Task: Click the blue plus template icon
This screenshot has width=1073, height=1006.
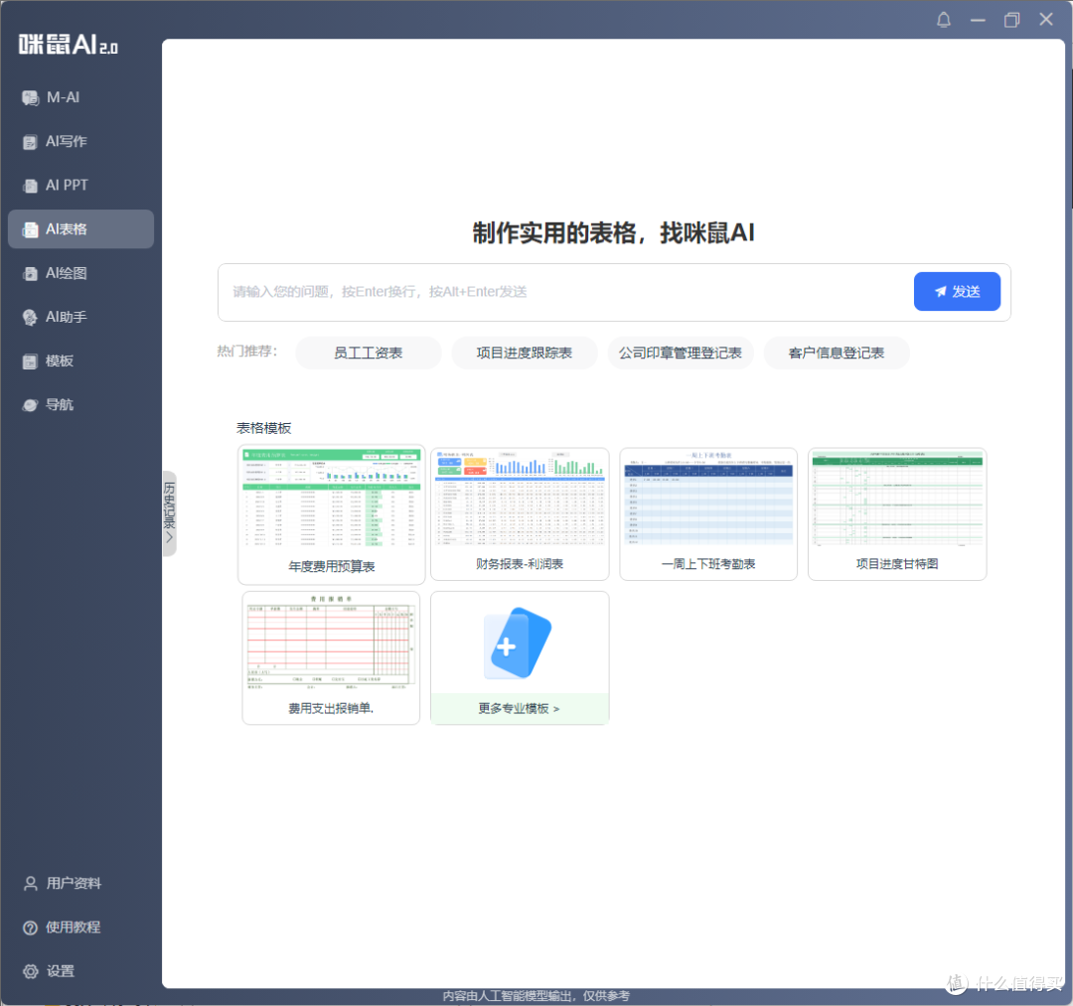Action: 518,643
